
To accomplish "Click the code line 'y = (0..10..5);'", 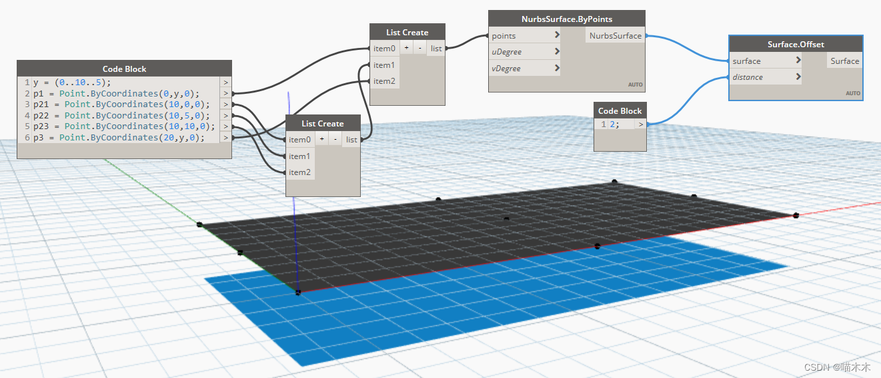I will pyautogui.click(x=73, y=83).
